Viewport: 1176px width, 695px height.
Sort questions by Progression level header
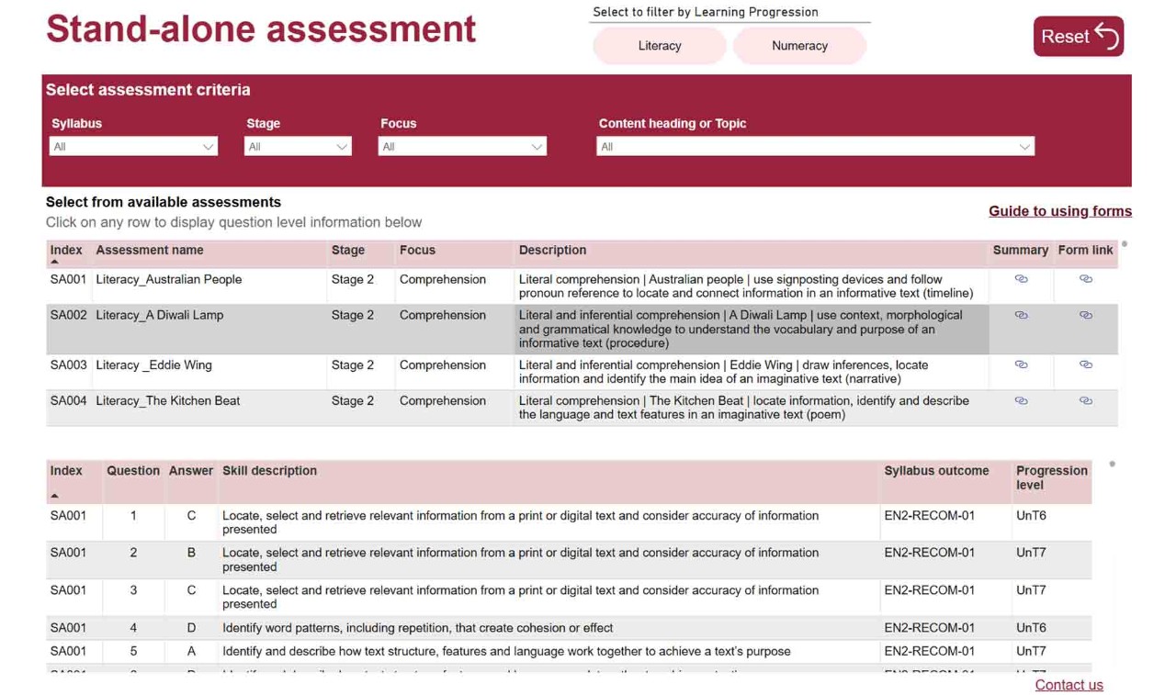click(x=1052, y=477)
